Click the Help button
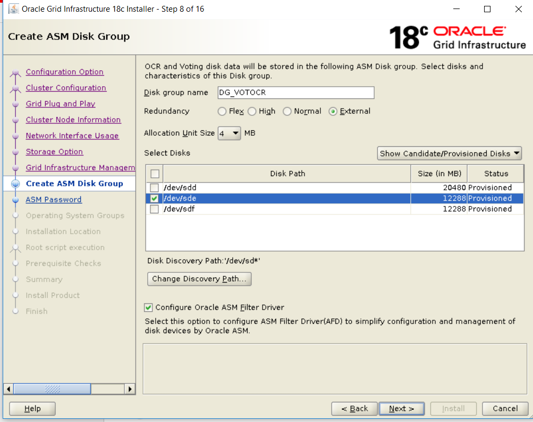The image size is (533, 422). coord(32,408)
